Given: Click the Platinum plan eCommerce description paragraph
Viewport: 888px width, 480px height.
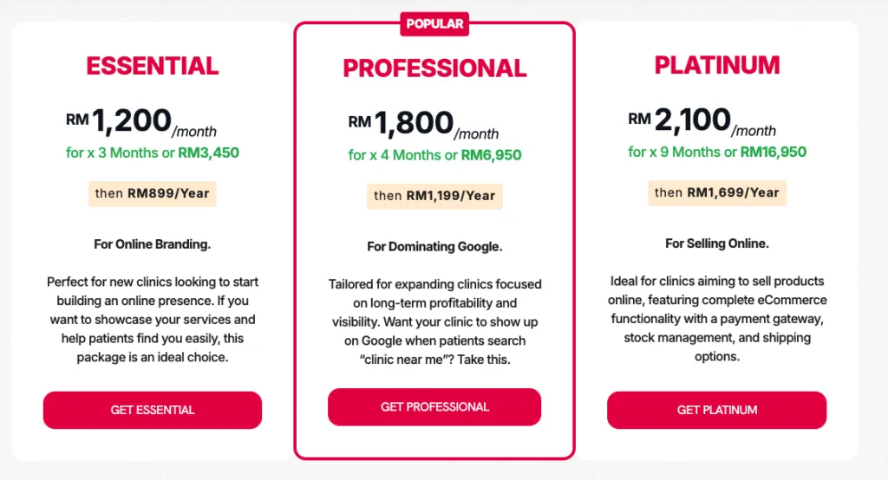Looking at the screenshot, I should click(717, 319).
